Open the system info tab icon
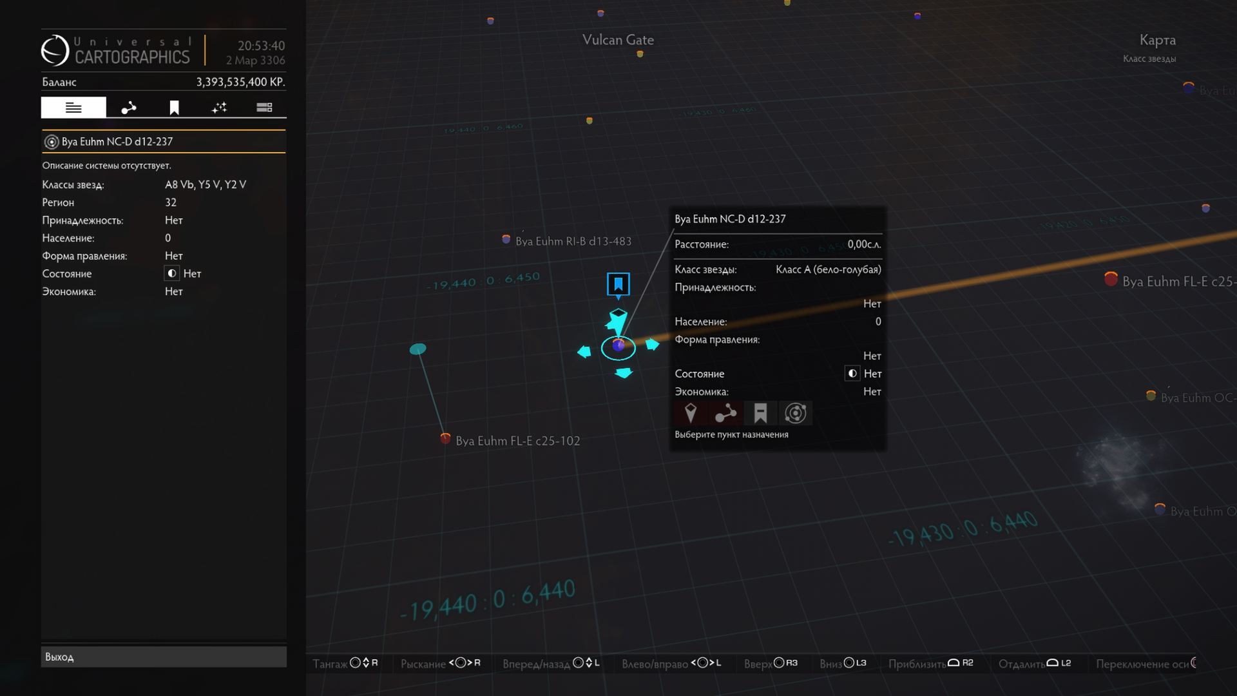Viewport: 1237px width, 696px height. (73, 108)
